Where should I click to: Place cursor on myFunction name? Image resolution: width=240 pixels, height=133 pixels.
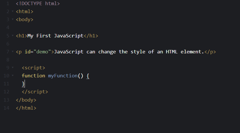[x=63, y=76]
